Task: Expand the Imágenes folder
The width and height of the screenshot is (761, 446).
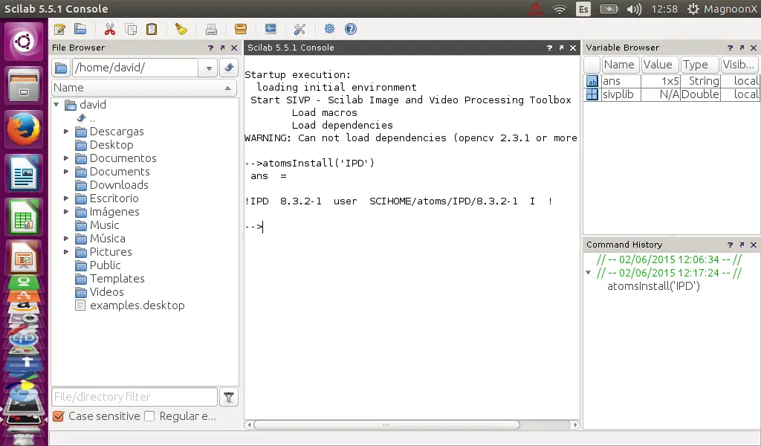Action: [66, 212]
